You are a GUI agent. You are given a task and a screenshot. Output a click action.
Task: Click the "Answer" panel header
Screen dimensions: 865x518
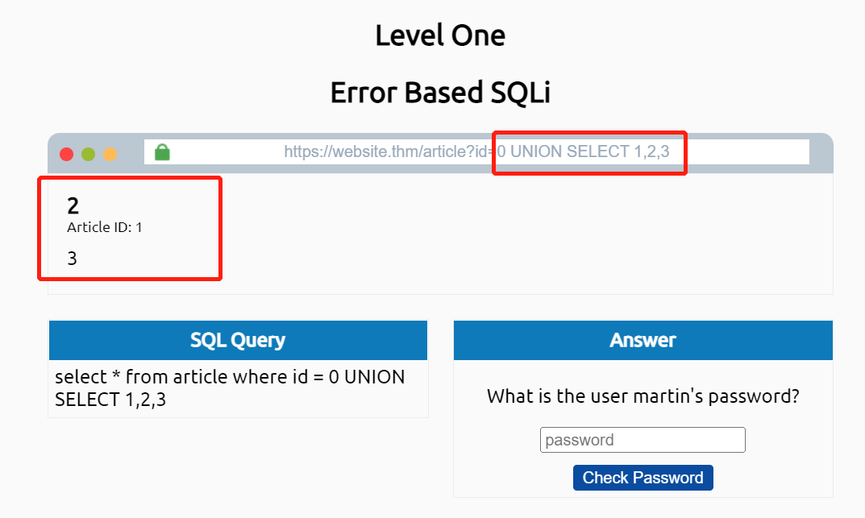click(x=643, y=340)
